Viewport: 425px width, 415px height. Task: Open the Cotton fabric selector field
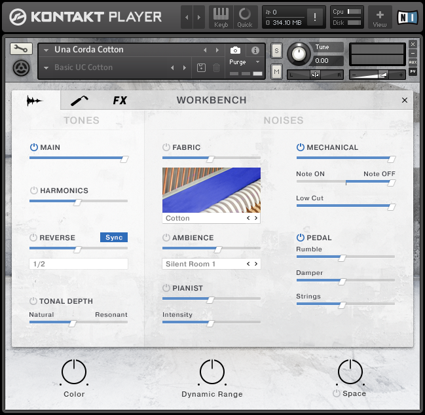click(x=212, y=218)
